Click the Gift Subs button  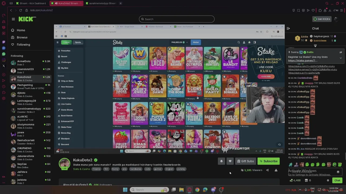(245, 161)
